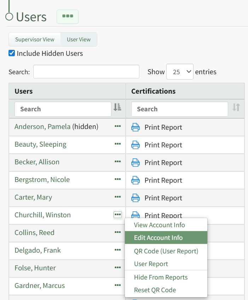The image size is (248, 300).
Task: Click printer icon in Anderson, Pamela row
Action: click(135, 127)
